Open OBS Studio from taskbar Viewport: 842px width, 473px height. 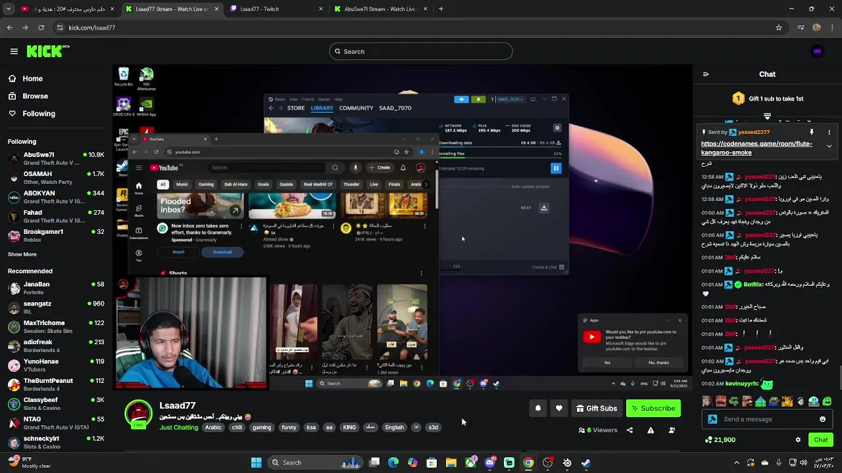pos(548,462)
